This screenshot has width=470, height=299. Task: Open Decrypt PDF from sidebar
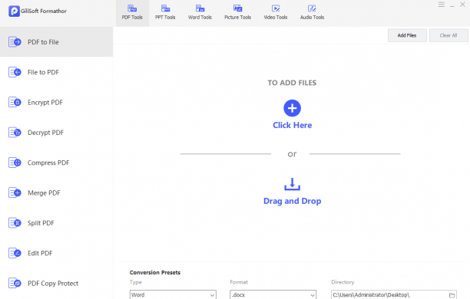56,133
